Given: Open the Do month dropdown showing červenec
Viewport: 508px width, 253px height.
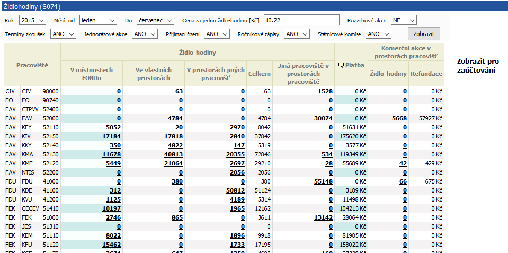Looking at the screenshot, I should [x=155, y=20].
